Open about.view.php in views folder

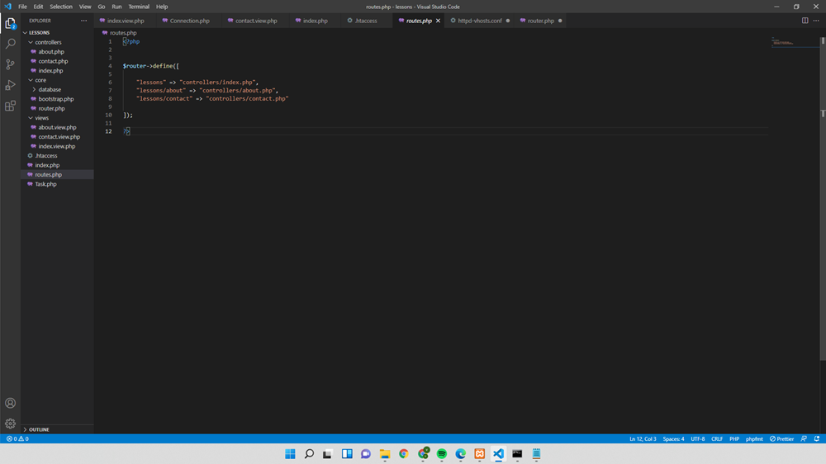pyautogui.click(x=57, y=127)
